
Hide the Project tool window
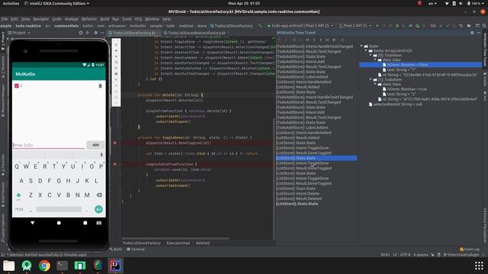click(102, 33)
